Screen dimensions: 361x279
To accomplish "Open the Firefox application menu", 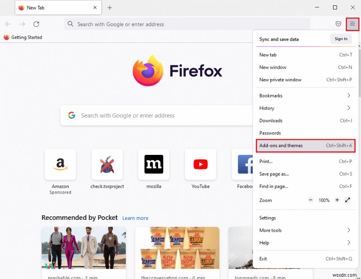I will click(x=352, y=24).
